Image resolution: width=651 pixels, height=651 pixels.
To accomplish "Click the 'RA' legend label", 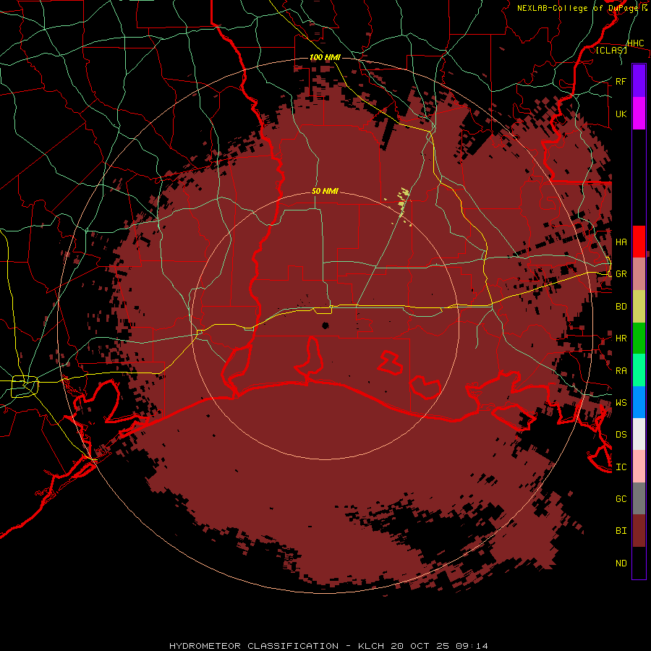I will [621, 371].
